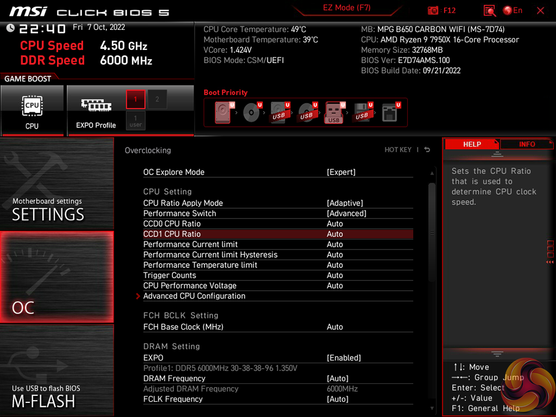Select the network boot device icon
This screenshot has width=556, height=417.
pos(390,113)
